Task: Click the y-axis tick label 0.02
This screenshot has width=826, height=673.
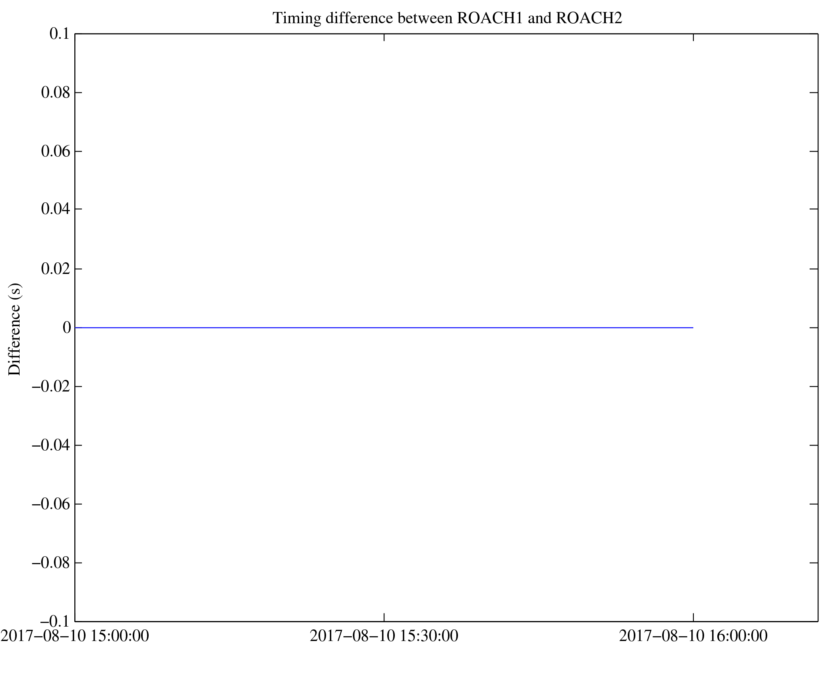Action: point(56,269)
